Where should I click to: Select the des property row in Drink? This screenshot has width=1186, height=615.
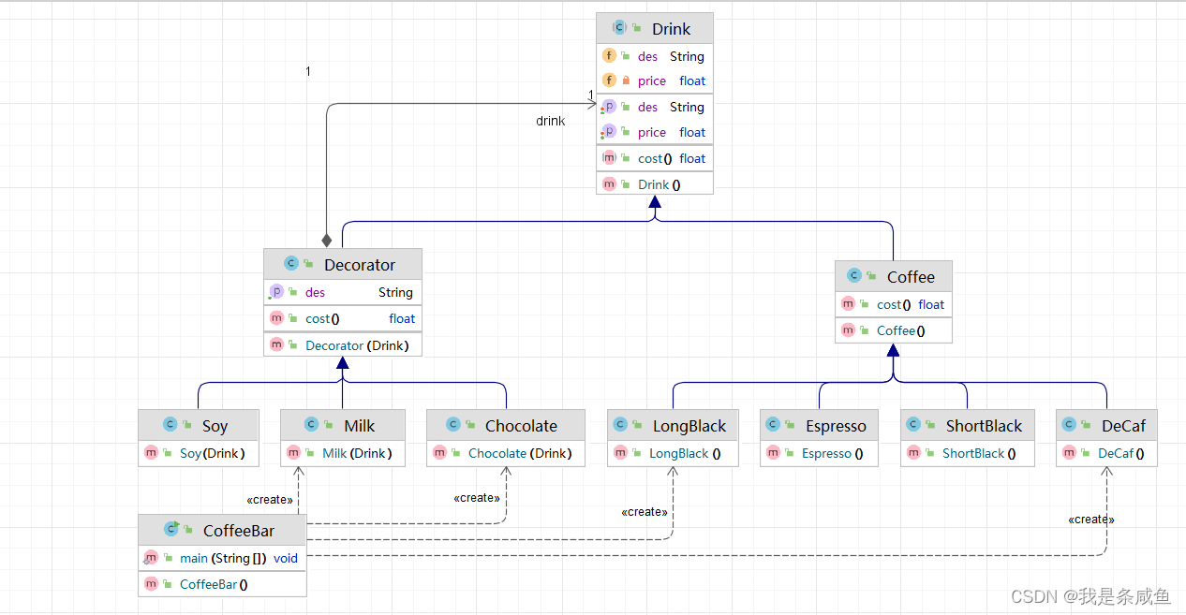point(655,107)
